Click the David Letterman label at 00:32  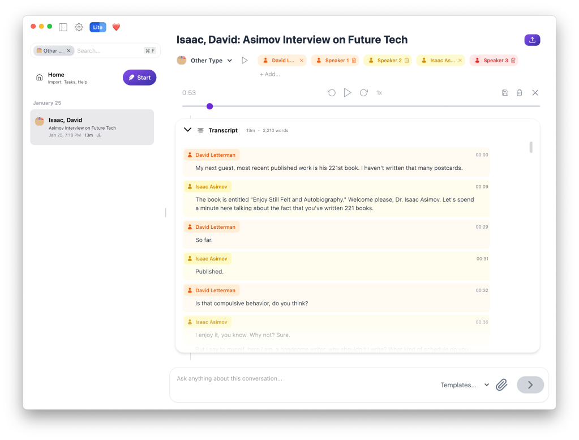pyautogui.click(x=212, y=291)
